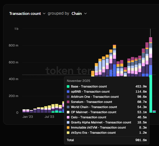The width and height of the screenshot is (159, 146).
Task: Click the blue opBNB legend swatch
Action: 68,92
